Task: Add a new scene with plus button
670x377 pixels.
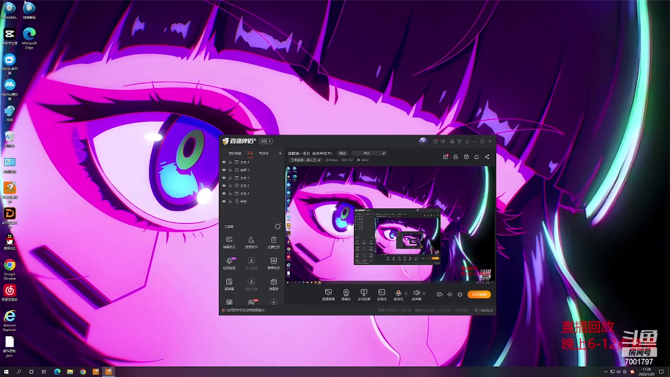Action: tap(280, 153)
